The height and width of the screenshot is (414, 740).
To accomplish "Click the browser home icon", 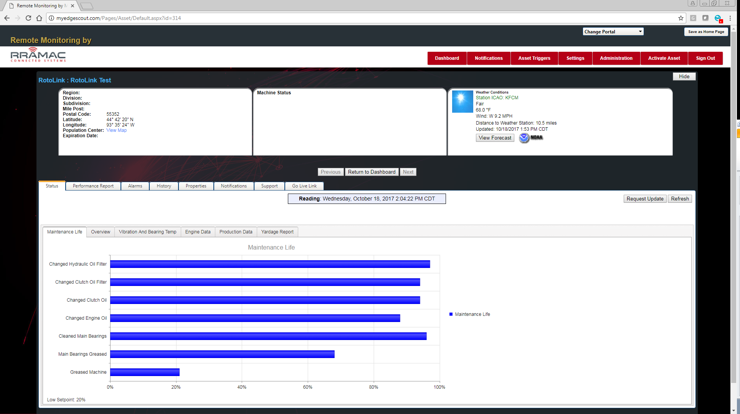I will tap(39, 18).
